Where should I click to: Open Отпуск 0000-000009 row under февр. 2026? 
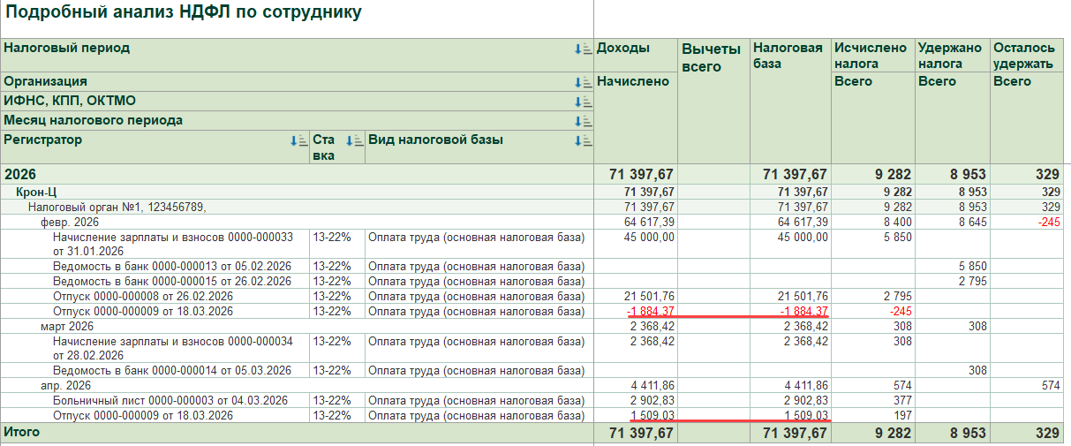pyautogui.click(x=143, y=311)
